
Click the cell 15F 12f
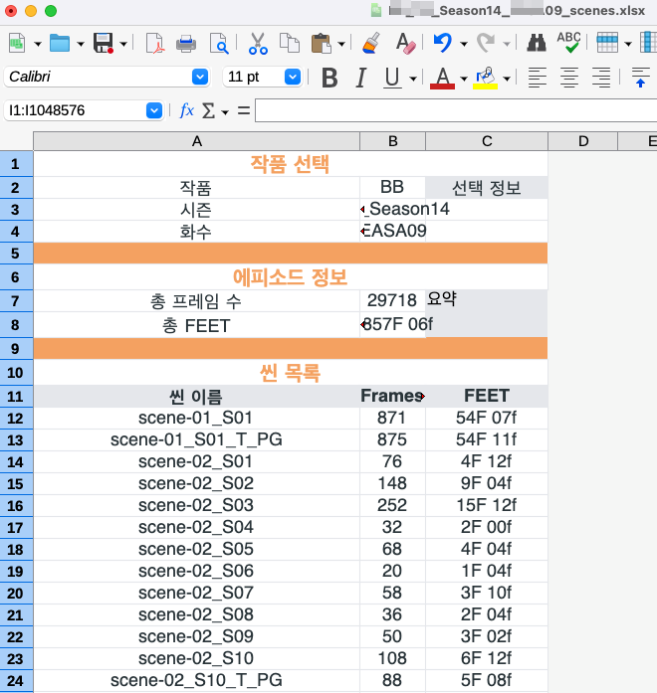tap(487, 506)
